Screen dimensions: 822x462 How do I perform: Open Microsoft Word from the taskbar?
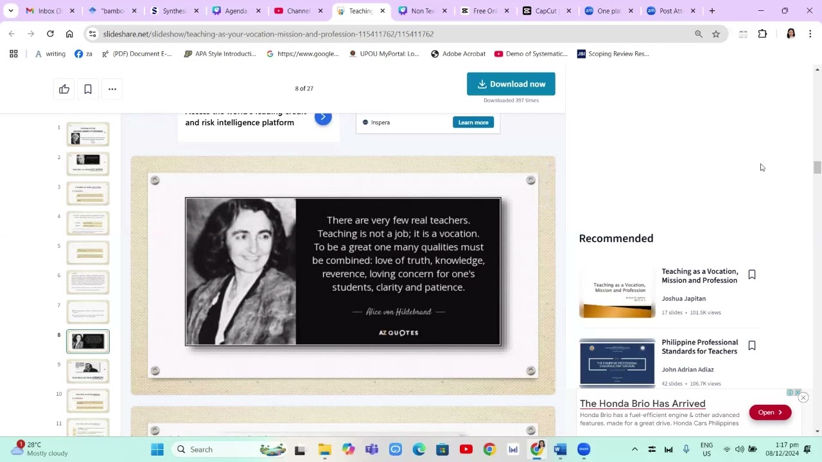pos(560,449)
